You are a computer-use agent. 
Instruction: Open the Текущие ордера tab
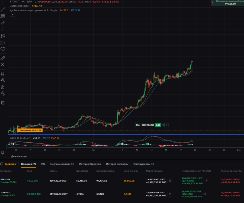click(x=62, y=164)
